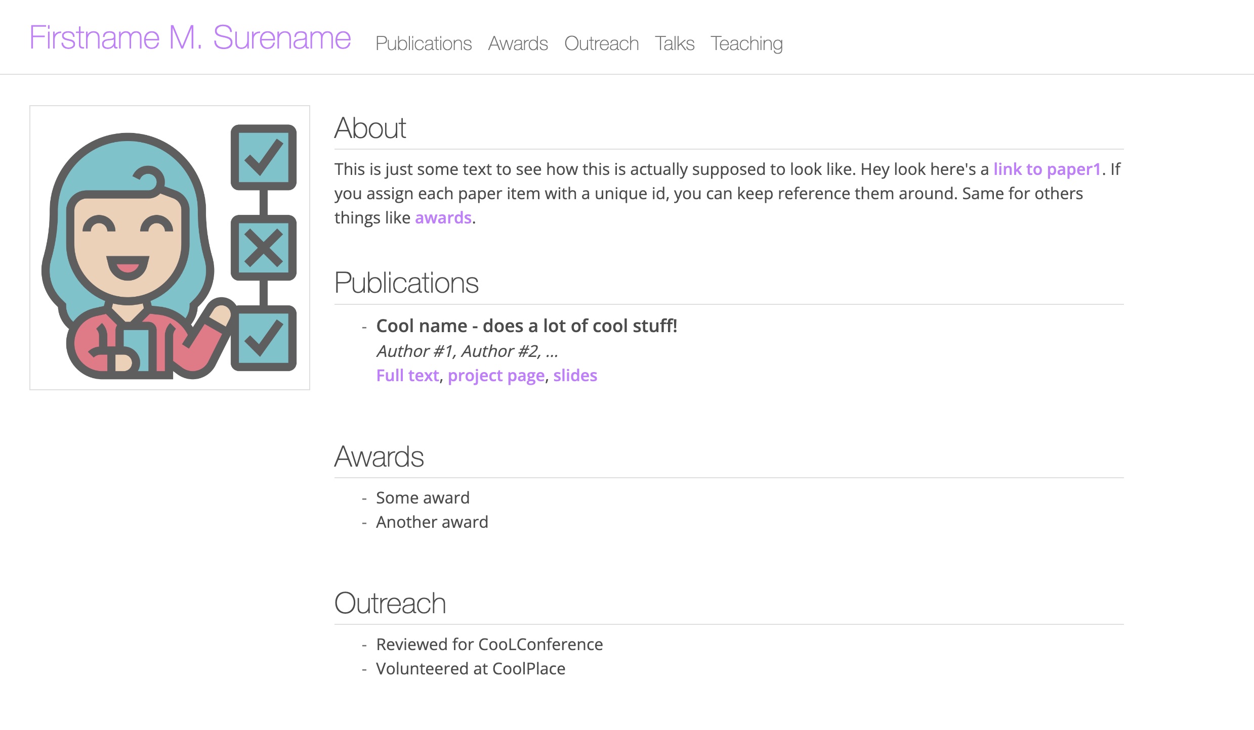Navigate to the Awards section
This screenshot has height=730, width=1254.
518,42
